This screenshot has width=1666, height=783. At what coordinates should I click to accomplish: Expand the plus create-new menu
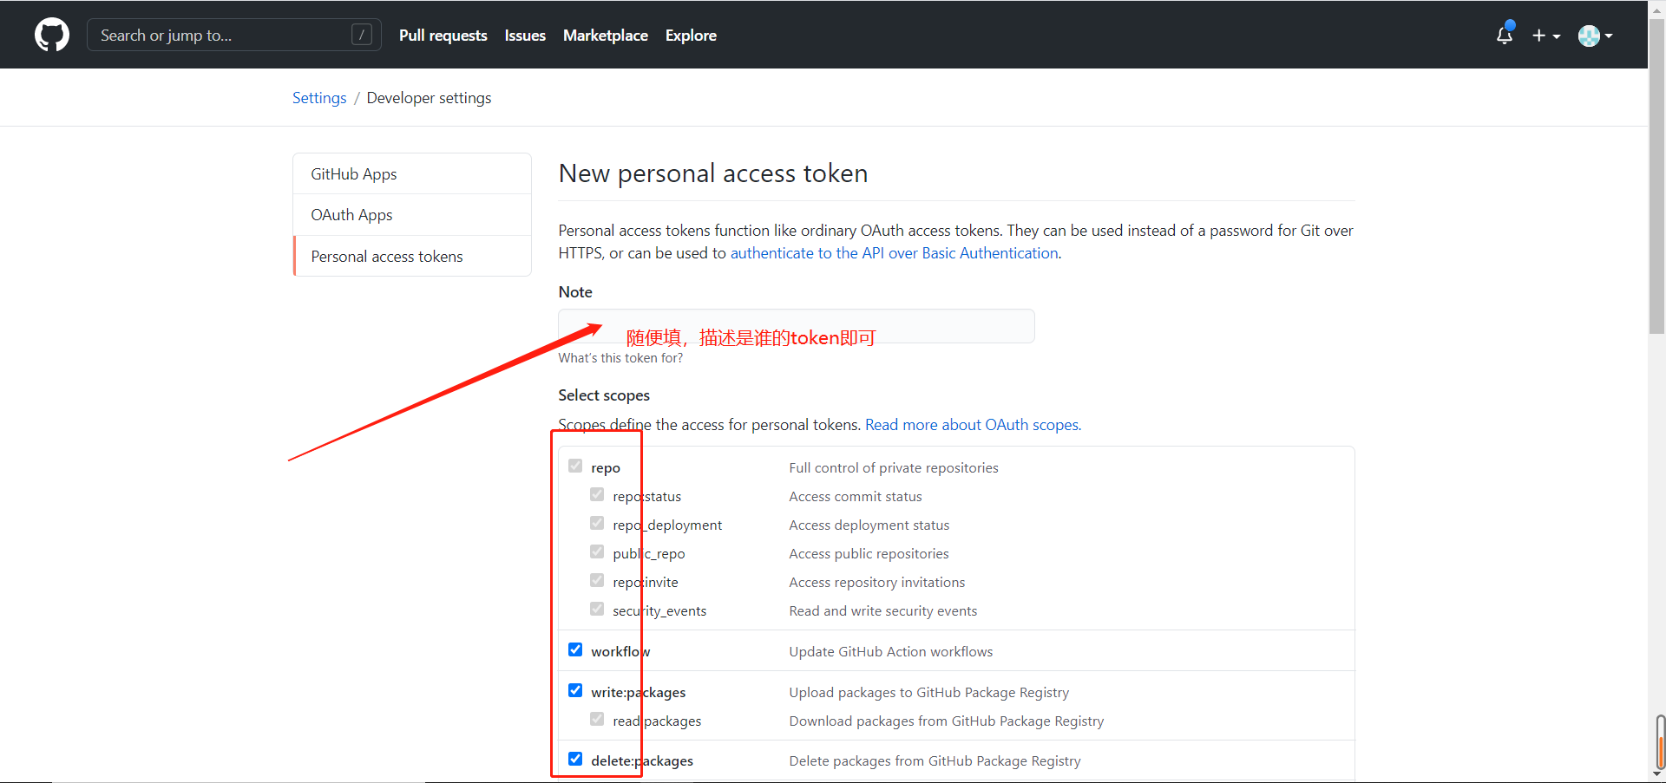pos(1545,36)
